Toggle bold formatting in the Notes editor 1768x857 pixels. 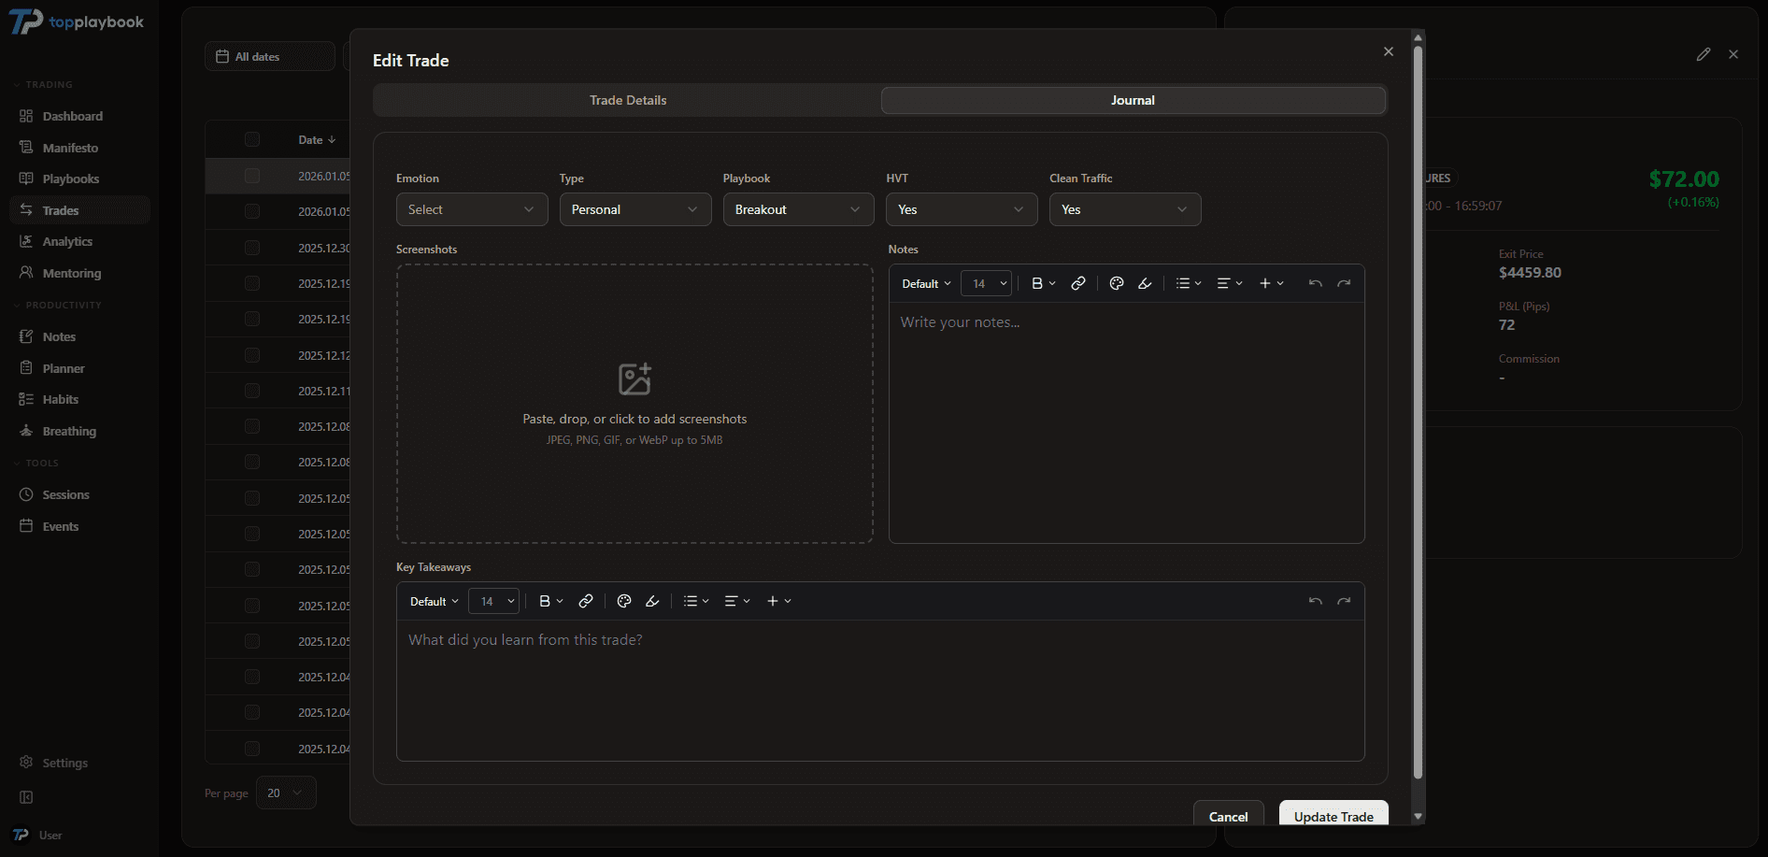(1037, 283)
